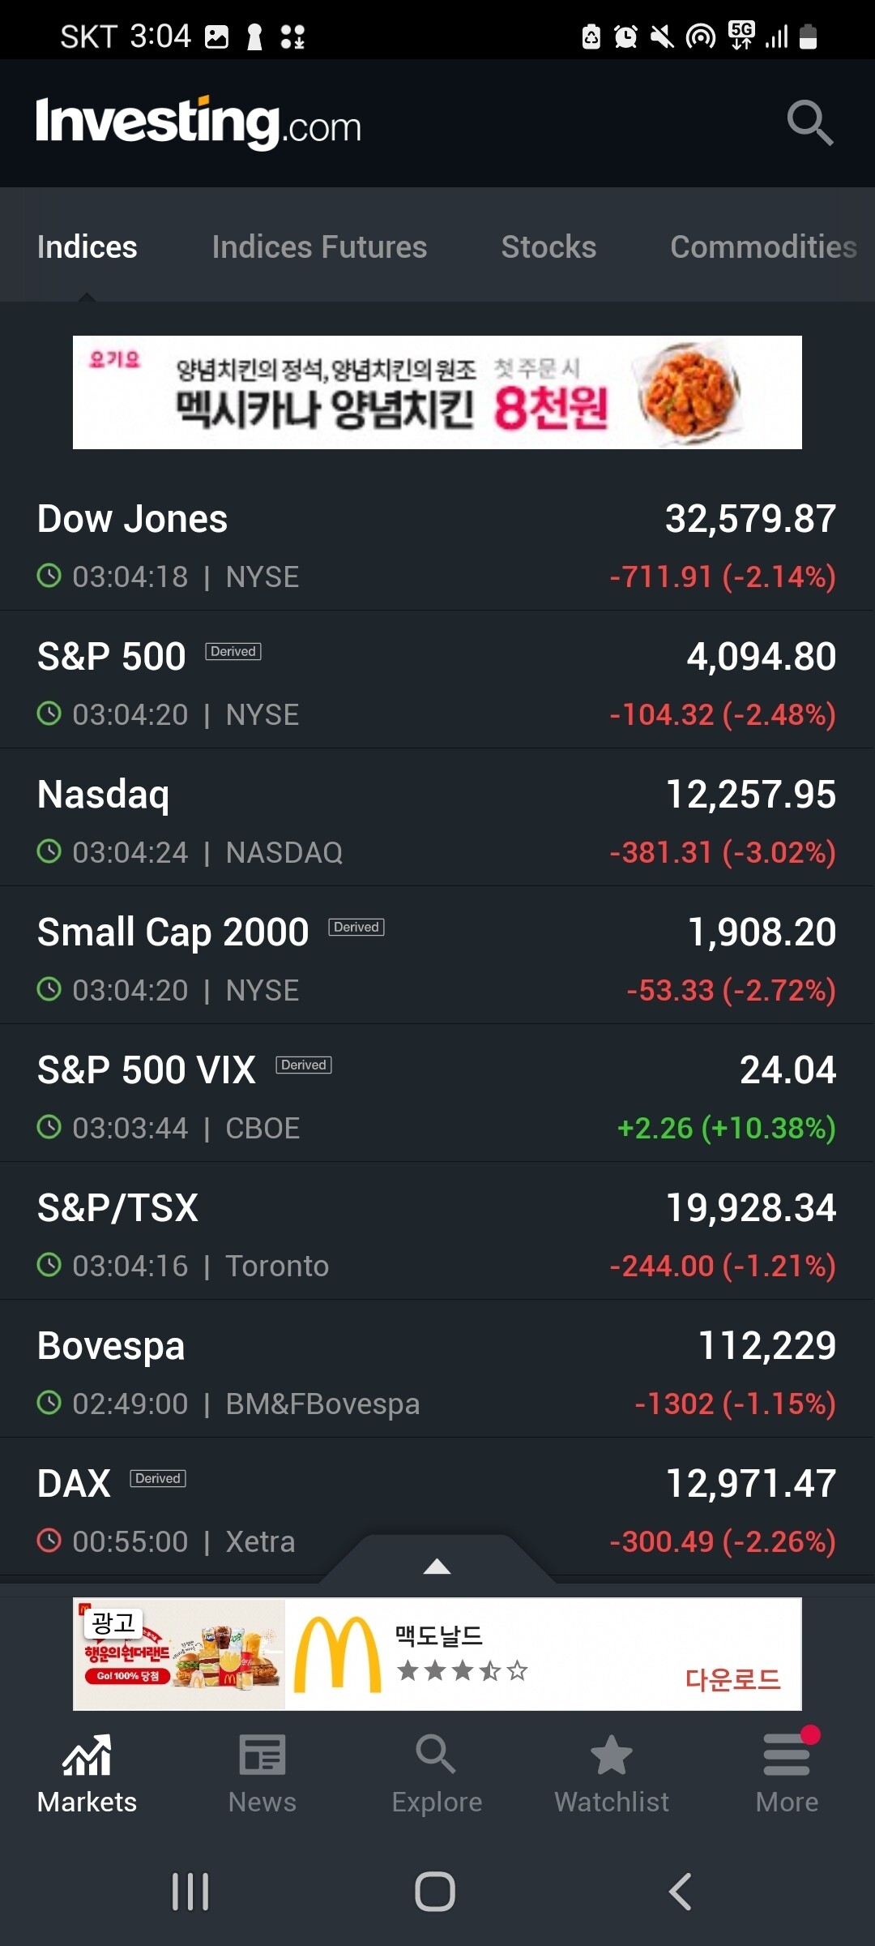Click the Investing.com logo
This screenshot has width=875, height=1946.
pos(198,123)
